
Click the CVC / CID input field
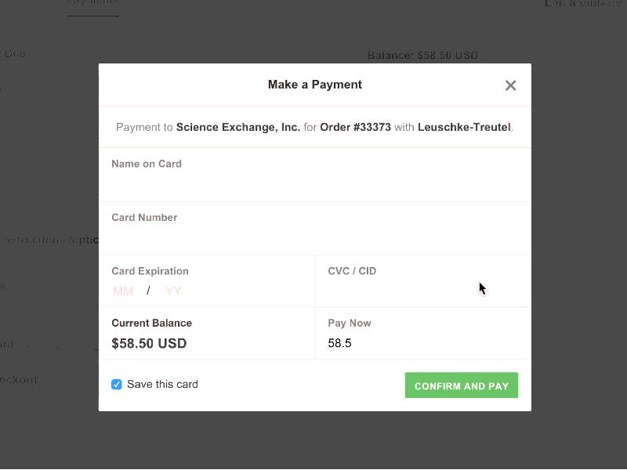392,291
